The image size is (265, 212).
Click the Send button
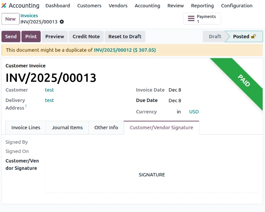click(11, 37)
